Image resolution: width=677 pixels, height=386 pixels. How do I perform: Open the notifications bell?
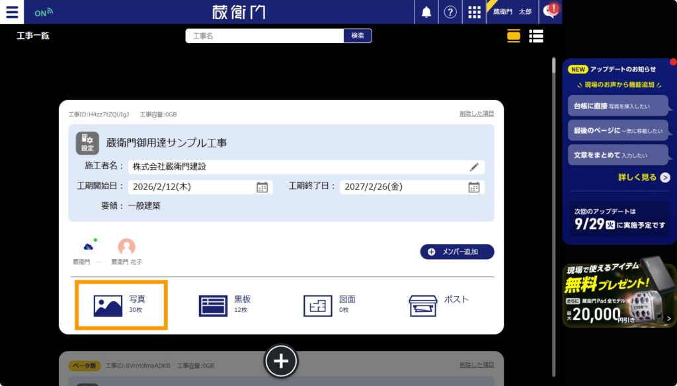pos(426,12)
